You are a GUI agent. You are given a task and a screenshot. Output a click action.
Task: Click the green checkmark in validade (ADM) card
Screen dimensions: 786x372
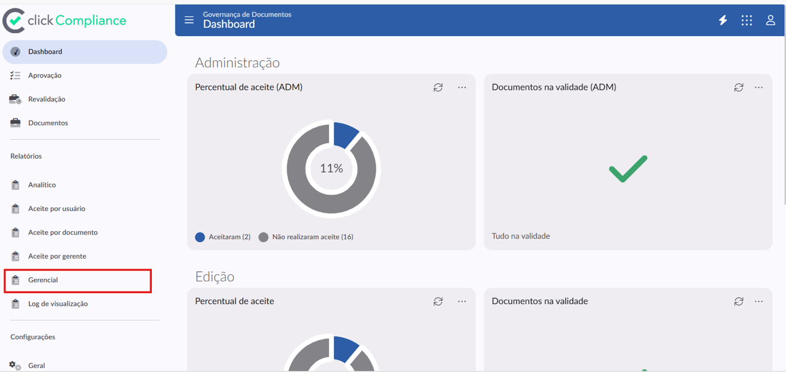(x=628, y=169)
